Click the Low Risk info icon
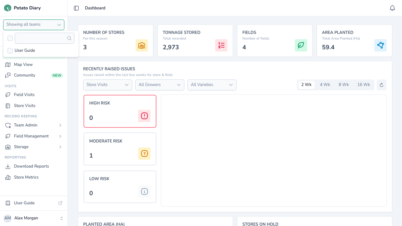The image size is (402, 226). [x=144, y=191]
